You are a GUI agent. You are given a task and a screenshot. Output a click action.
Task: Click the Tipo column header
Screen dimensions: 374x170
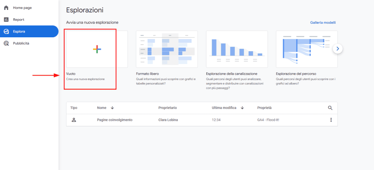click(x=74, y=108)
